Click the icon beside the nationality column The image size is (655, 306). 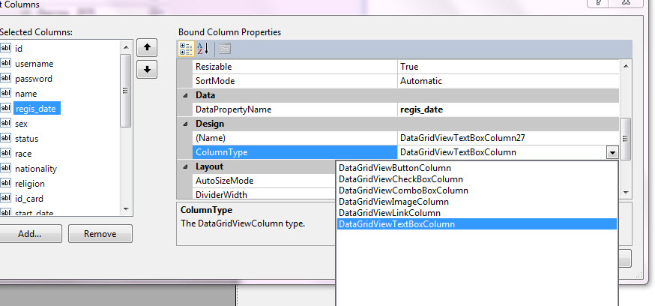(6, 169)
